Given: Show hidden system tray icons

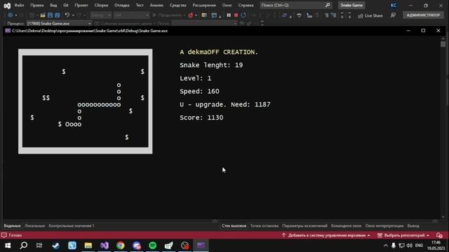Looking at the screenshot, I should coord(386,246).
